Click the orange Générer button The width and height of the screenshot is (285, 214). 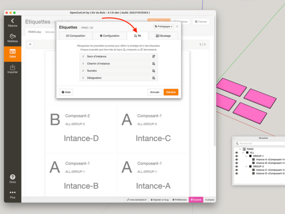(x=171, y=92)
